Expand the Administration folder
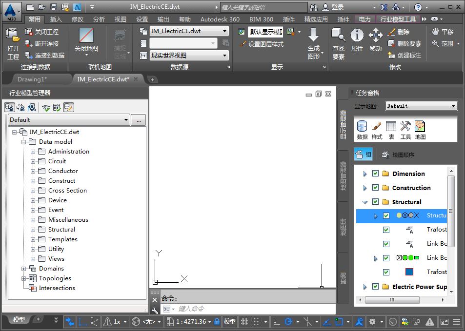Viewport: 465px width, 331px height. pos(33,152)
